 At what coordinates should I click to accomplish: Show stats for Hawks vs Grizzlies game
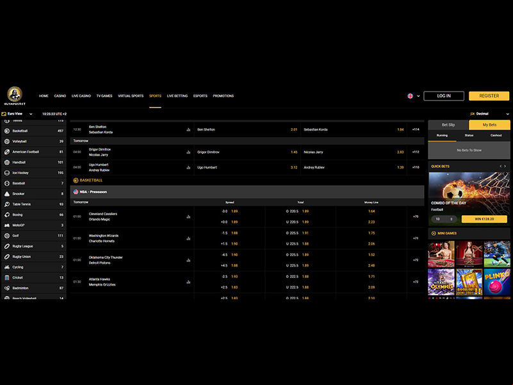pos(188,282)
